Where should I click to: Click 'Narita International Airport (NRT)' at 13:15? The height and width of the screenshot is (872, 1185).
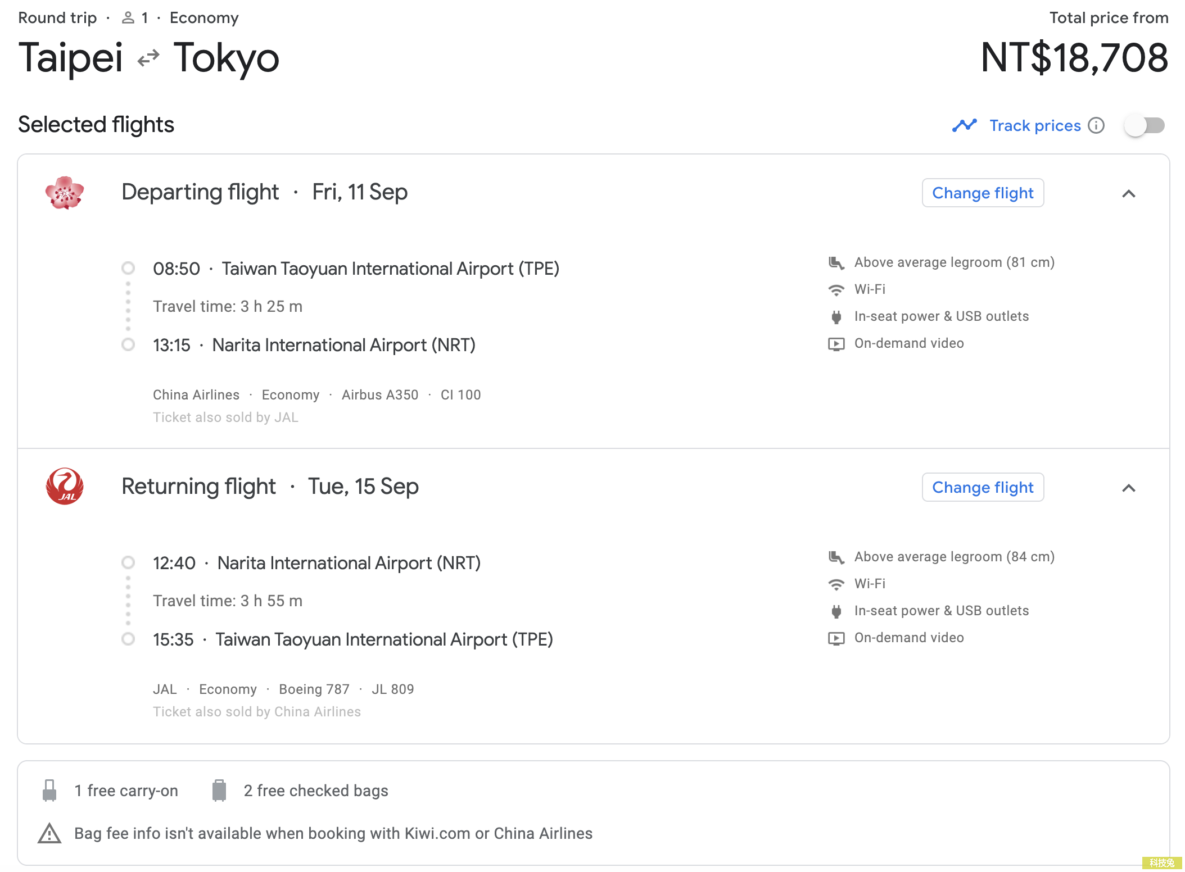pos(343,345)
